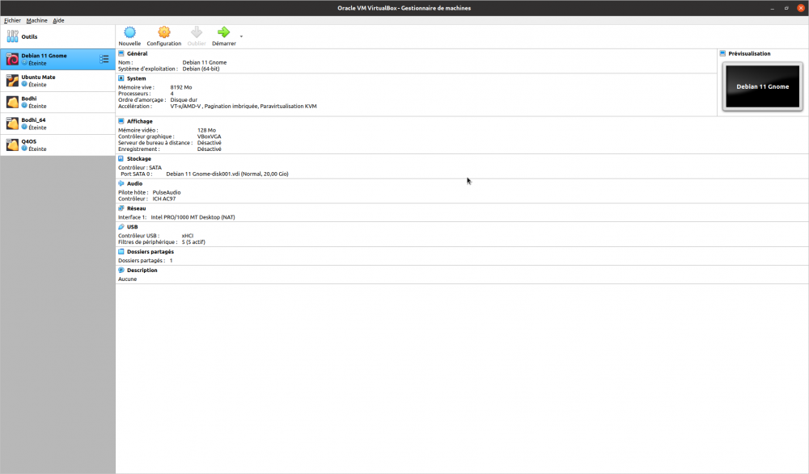Click the Disque dur boot order value

(184, 100)
